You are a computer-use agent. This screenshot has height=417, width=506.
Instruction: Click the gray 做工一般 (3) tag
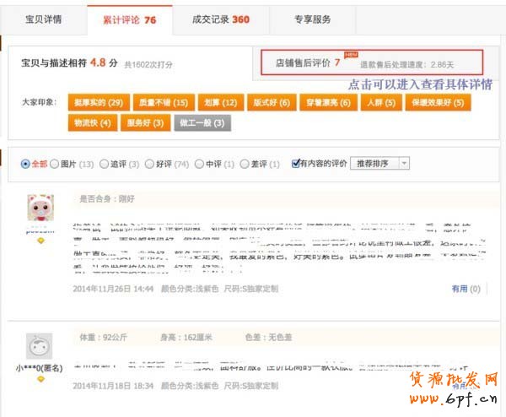tap(202, 122)
